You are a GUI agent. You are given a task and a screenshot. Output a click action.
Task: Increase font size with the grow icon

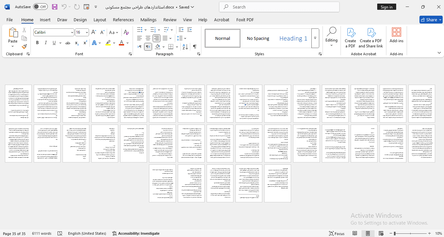[94, 32]
